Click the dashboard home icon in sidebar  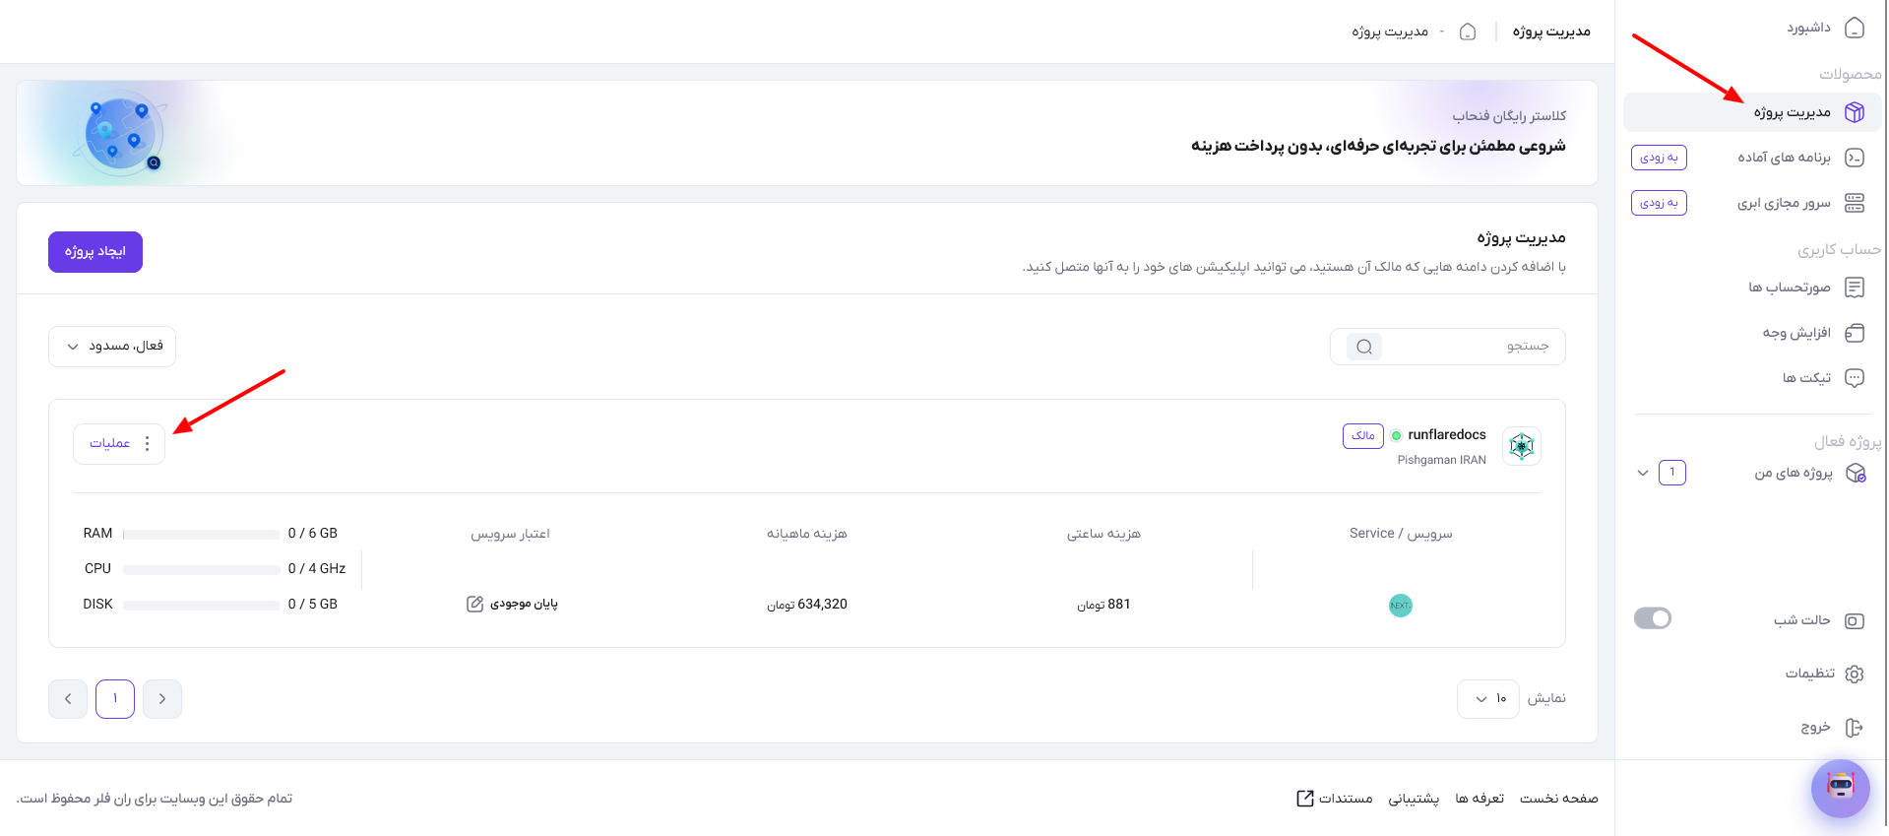coord(1855,28)
